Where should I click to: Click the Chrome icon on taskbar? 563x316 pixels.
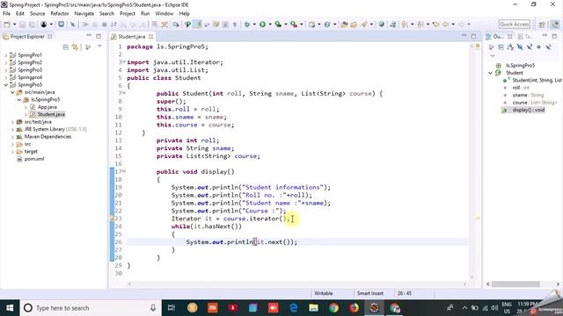click(334, 308)
